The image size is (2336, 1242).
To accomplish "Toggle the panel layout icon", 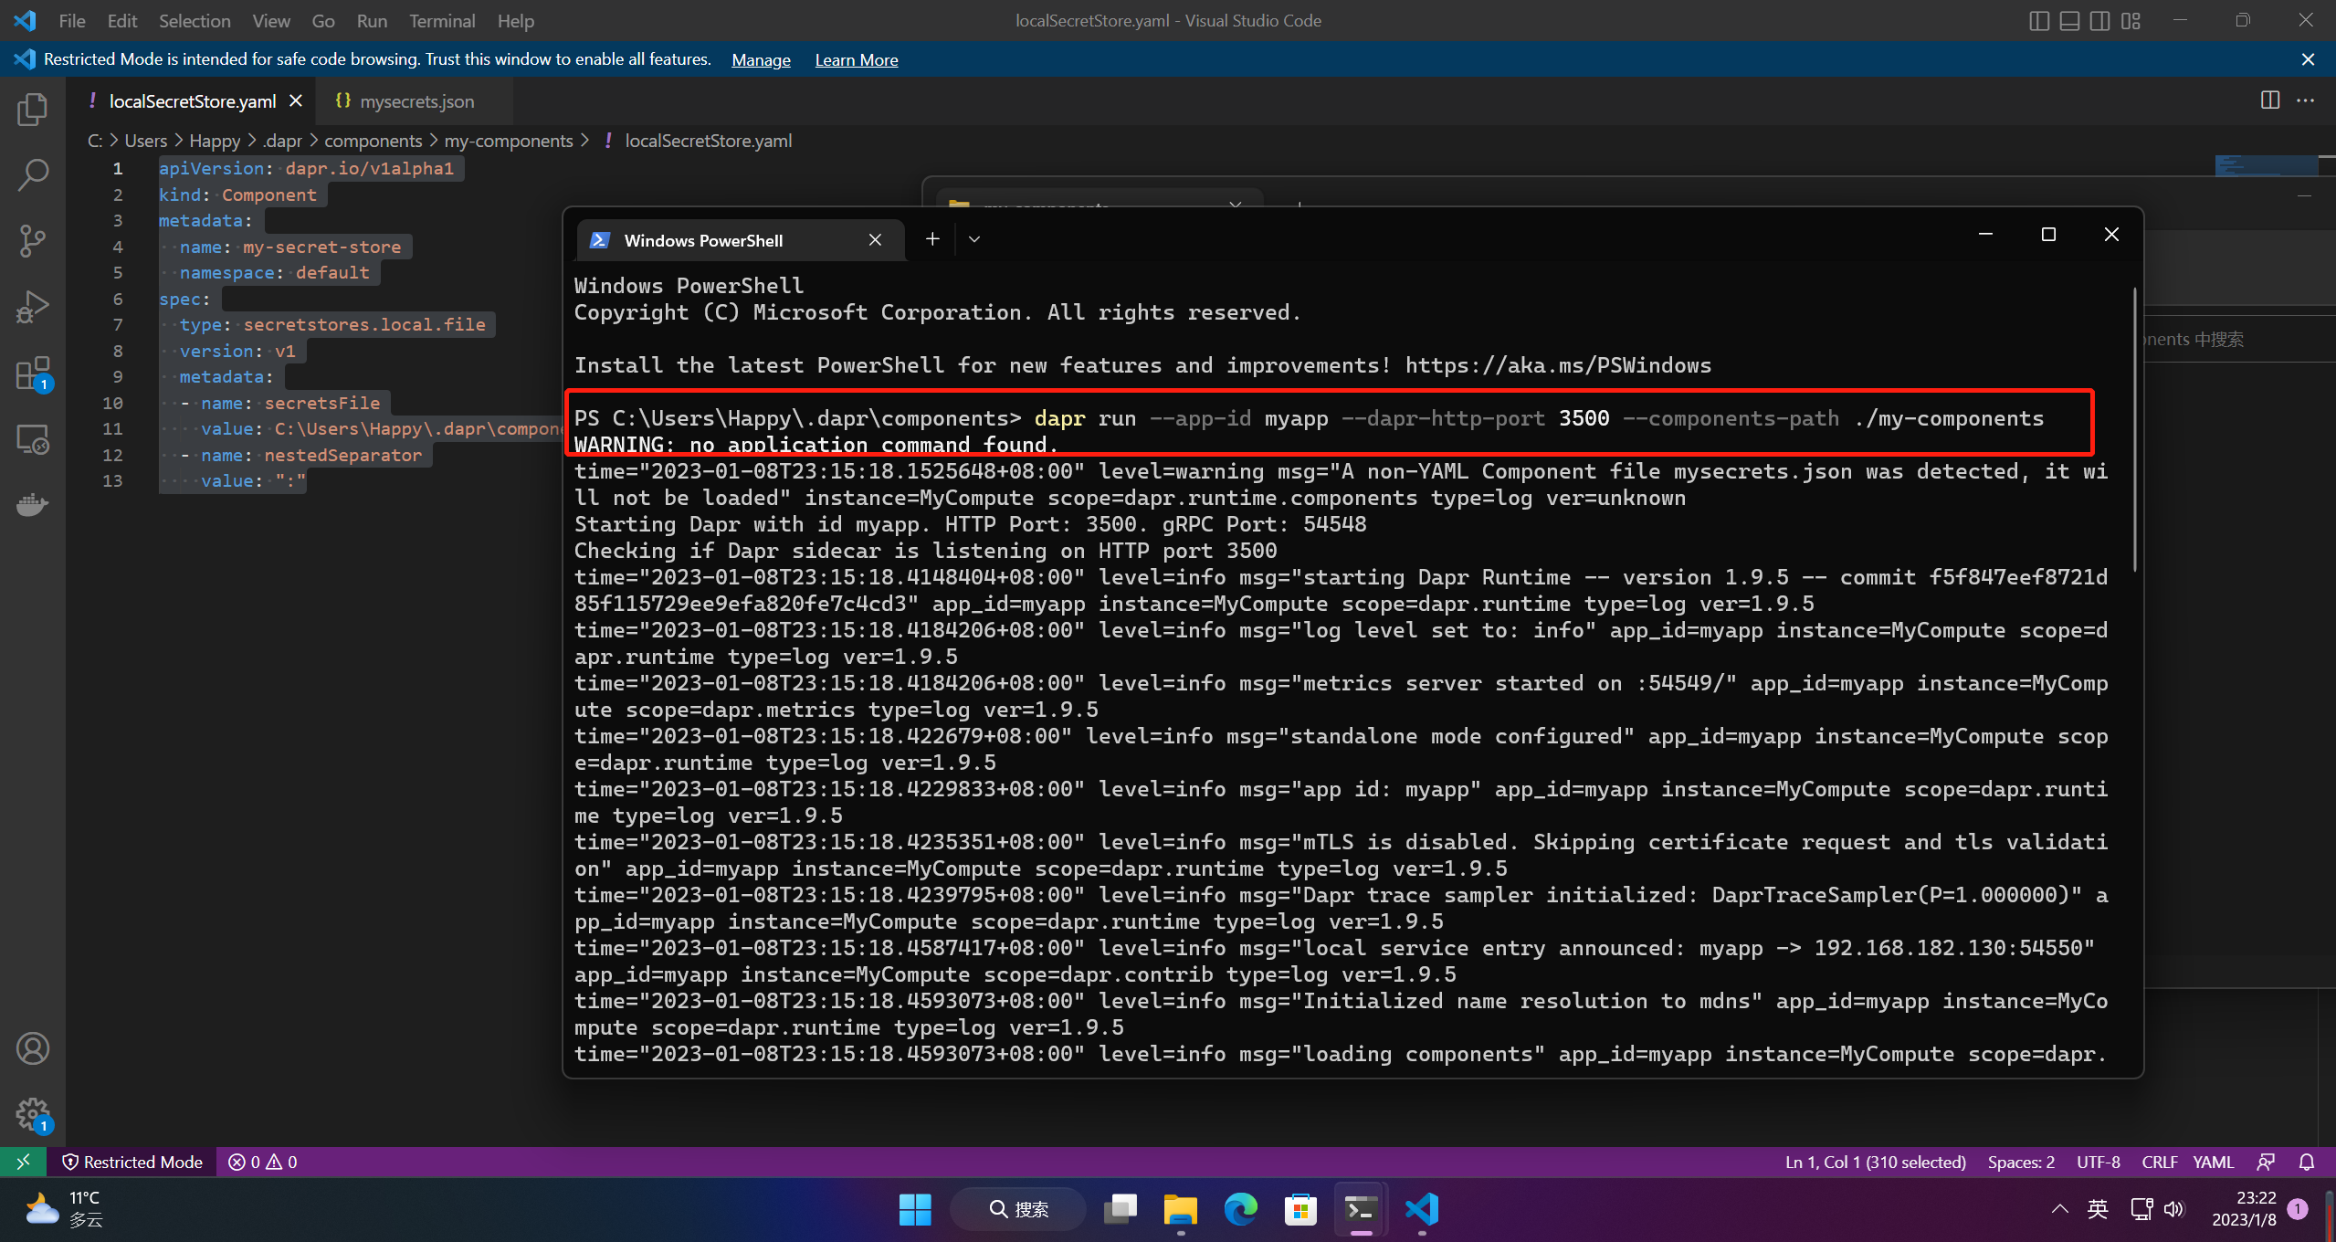I will (x=2070, y=21).
